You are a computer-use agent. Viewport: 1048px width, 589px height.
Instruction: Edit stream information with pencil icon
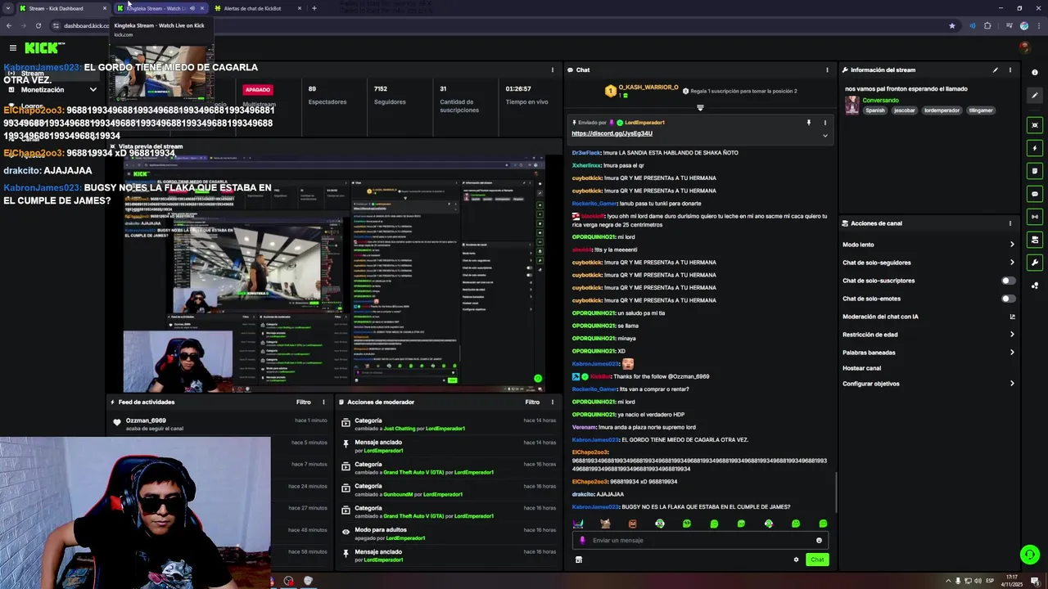[996, 70]
